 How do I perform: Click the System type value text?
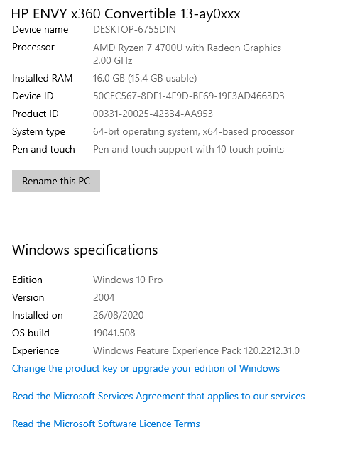click(193, 132)
